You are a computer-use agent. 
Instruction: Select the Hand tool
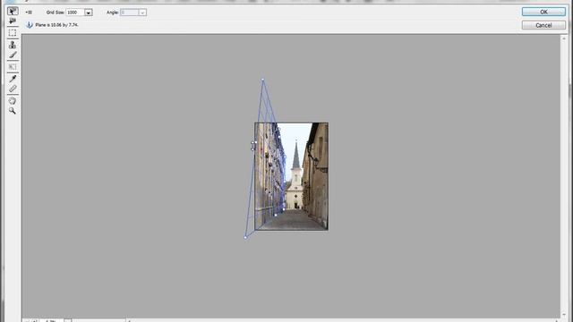[x=13, y=101]
